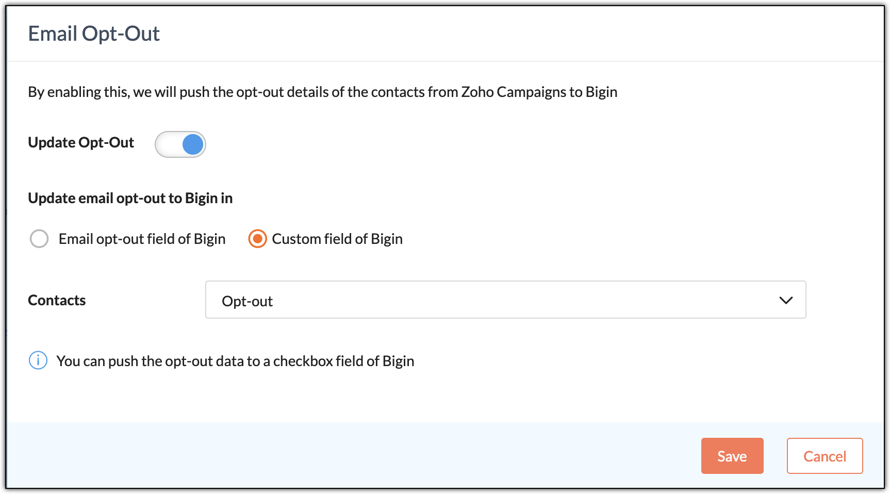Expand the dropdown using its chevron arrow
Image resolution: width=890 pixels, height=494 pixels.
click(786, 300)
